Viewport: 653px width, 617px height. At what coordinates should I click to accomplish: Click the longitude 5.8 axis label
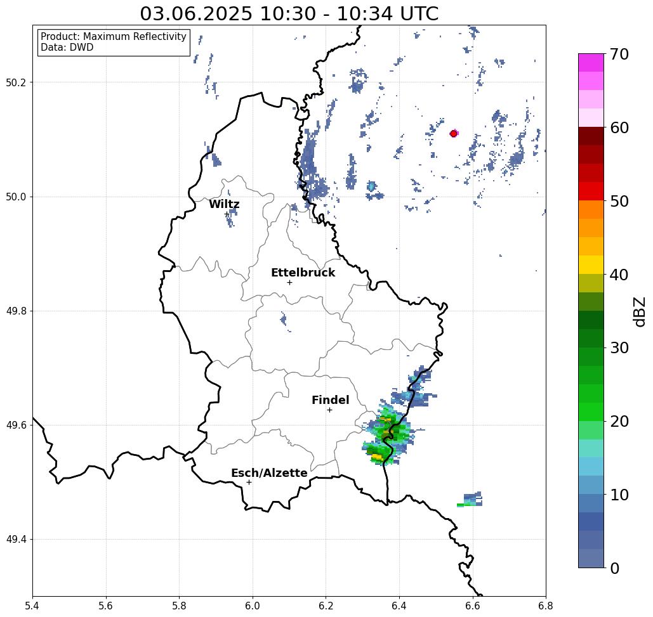coord(179,606)
